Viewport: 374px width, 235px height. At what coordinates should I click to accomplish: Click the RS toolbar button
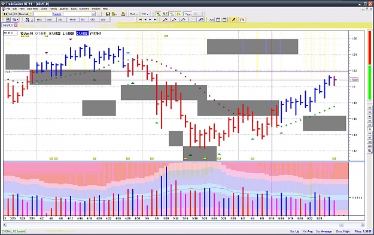click(16, 14)
